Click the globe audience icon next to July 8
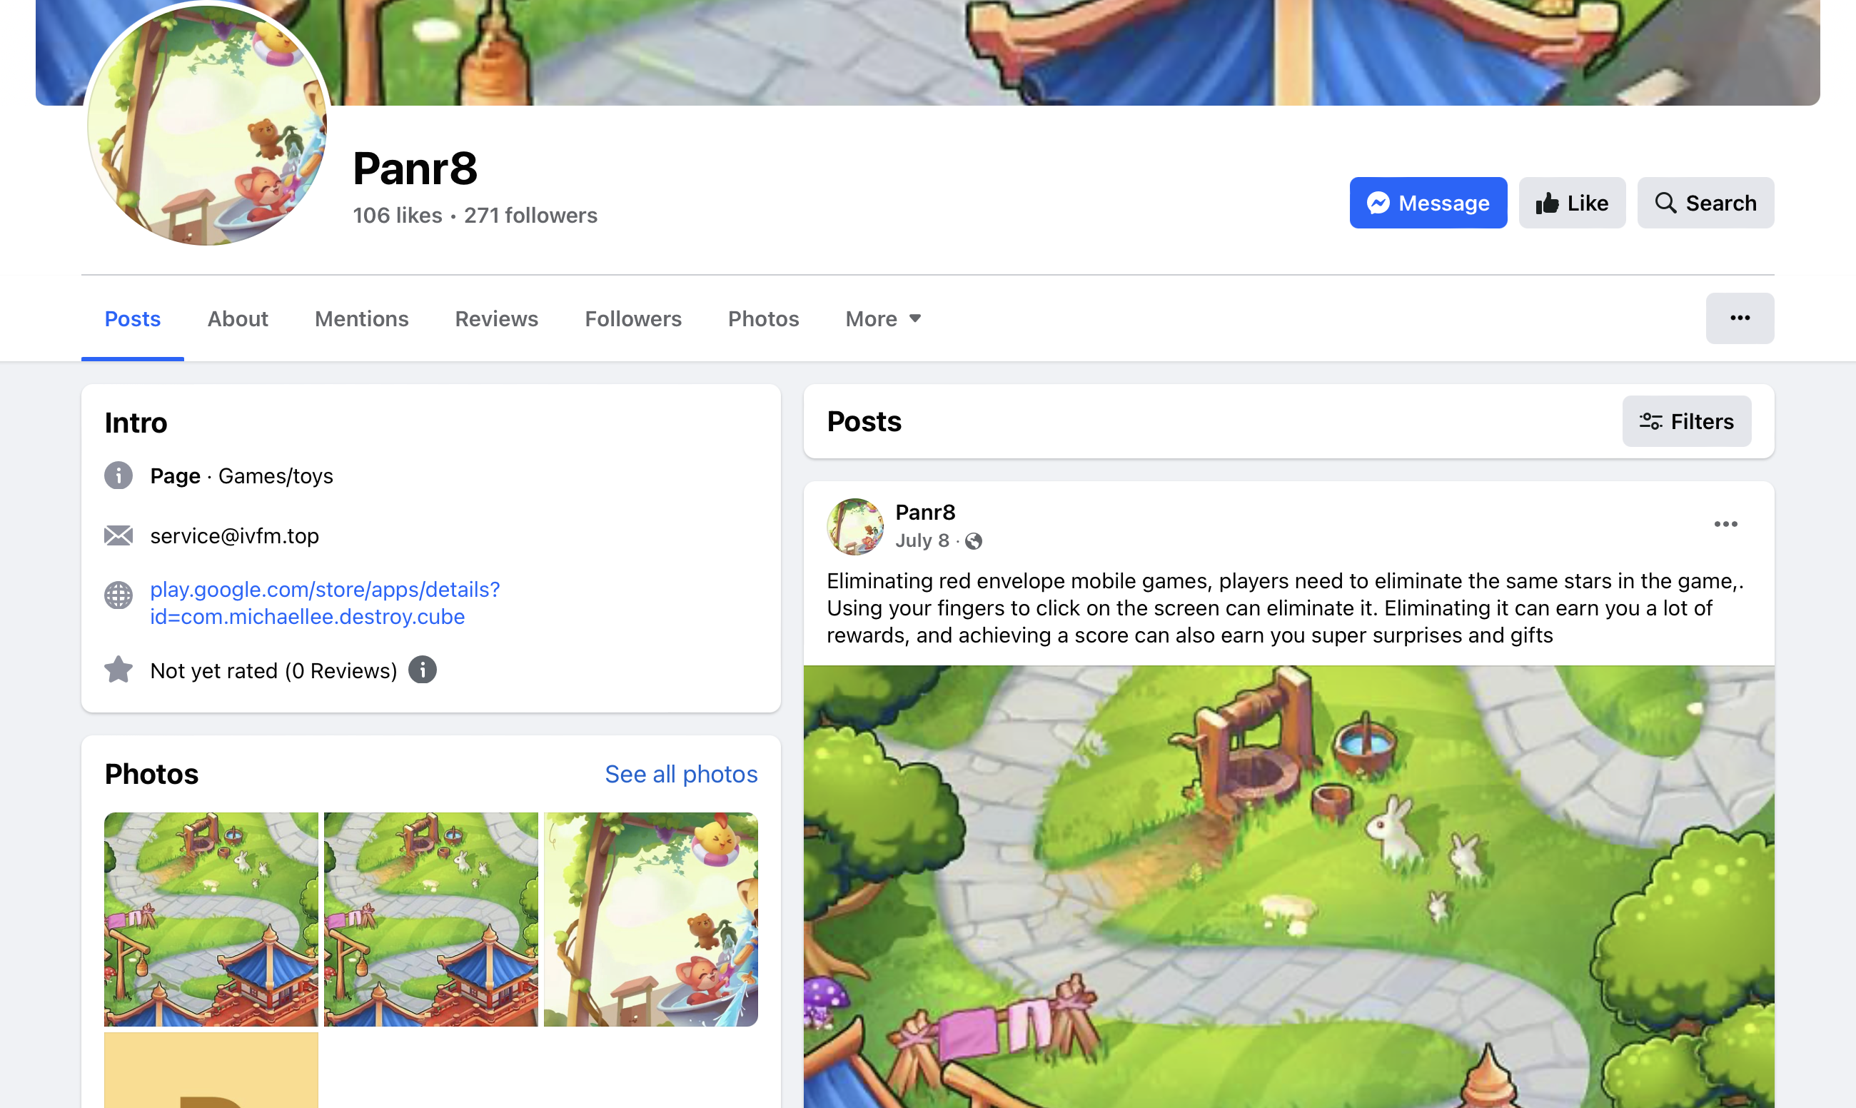 click(x=973, y=541)
